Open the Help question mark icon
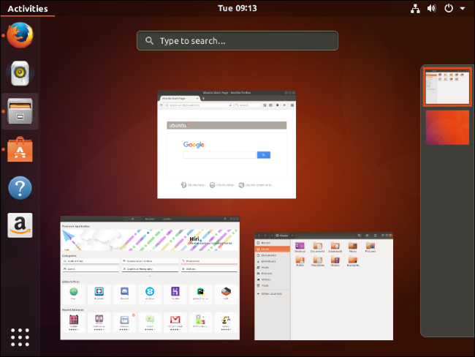 tap(20, 188)
